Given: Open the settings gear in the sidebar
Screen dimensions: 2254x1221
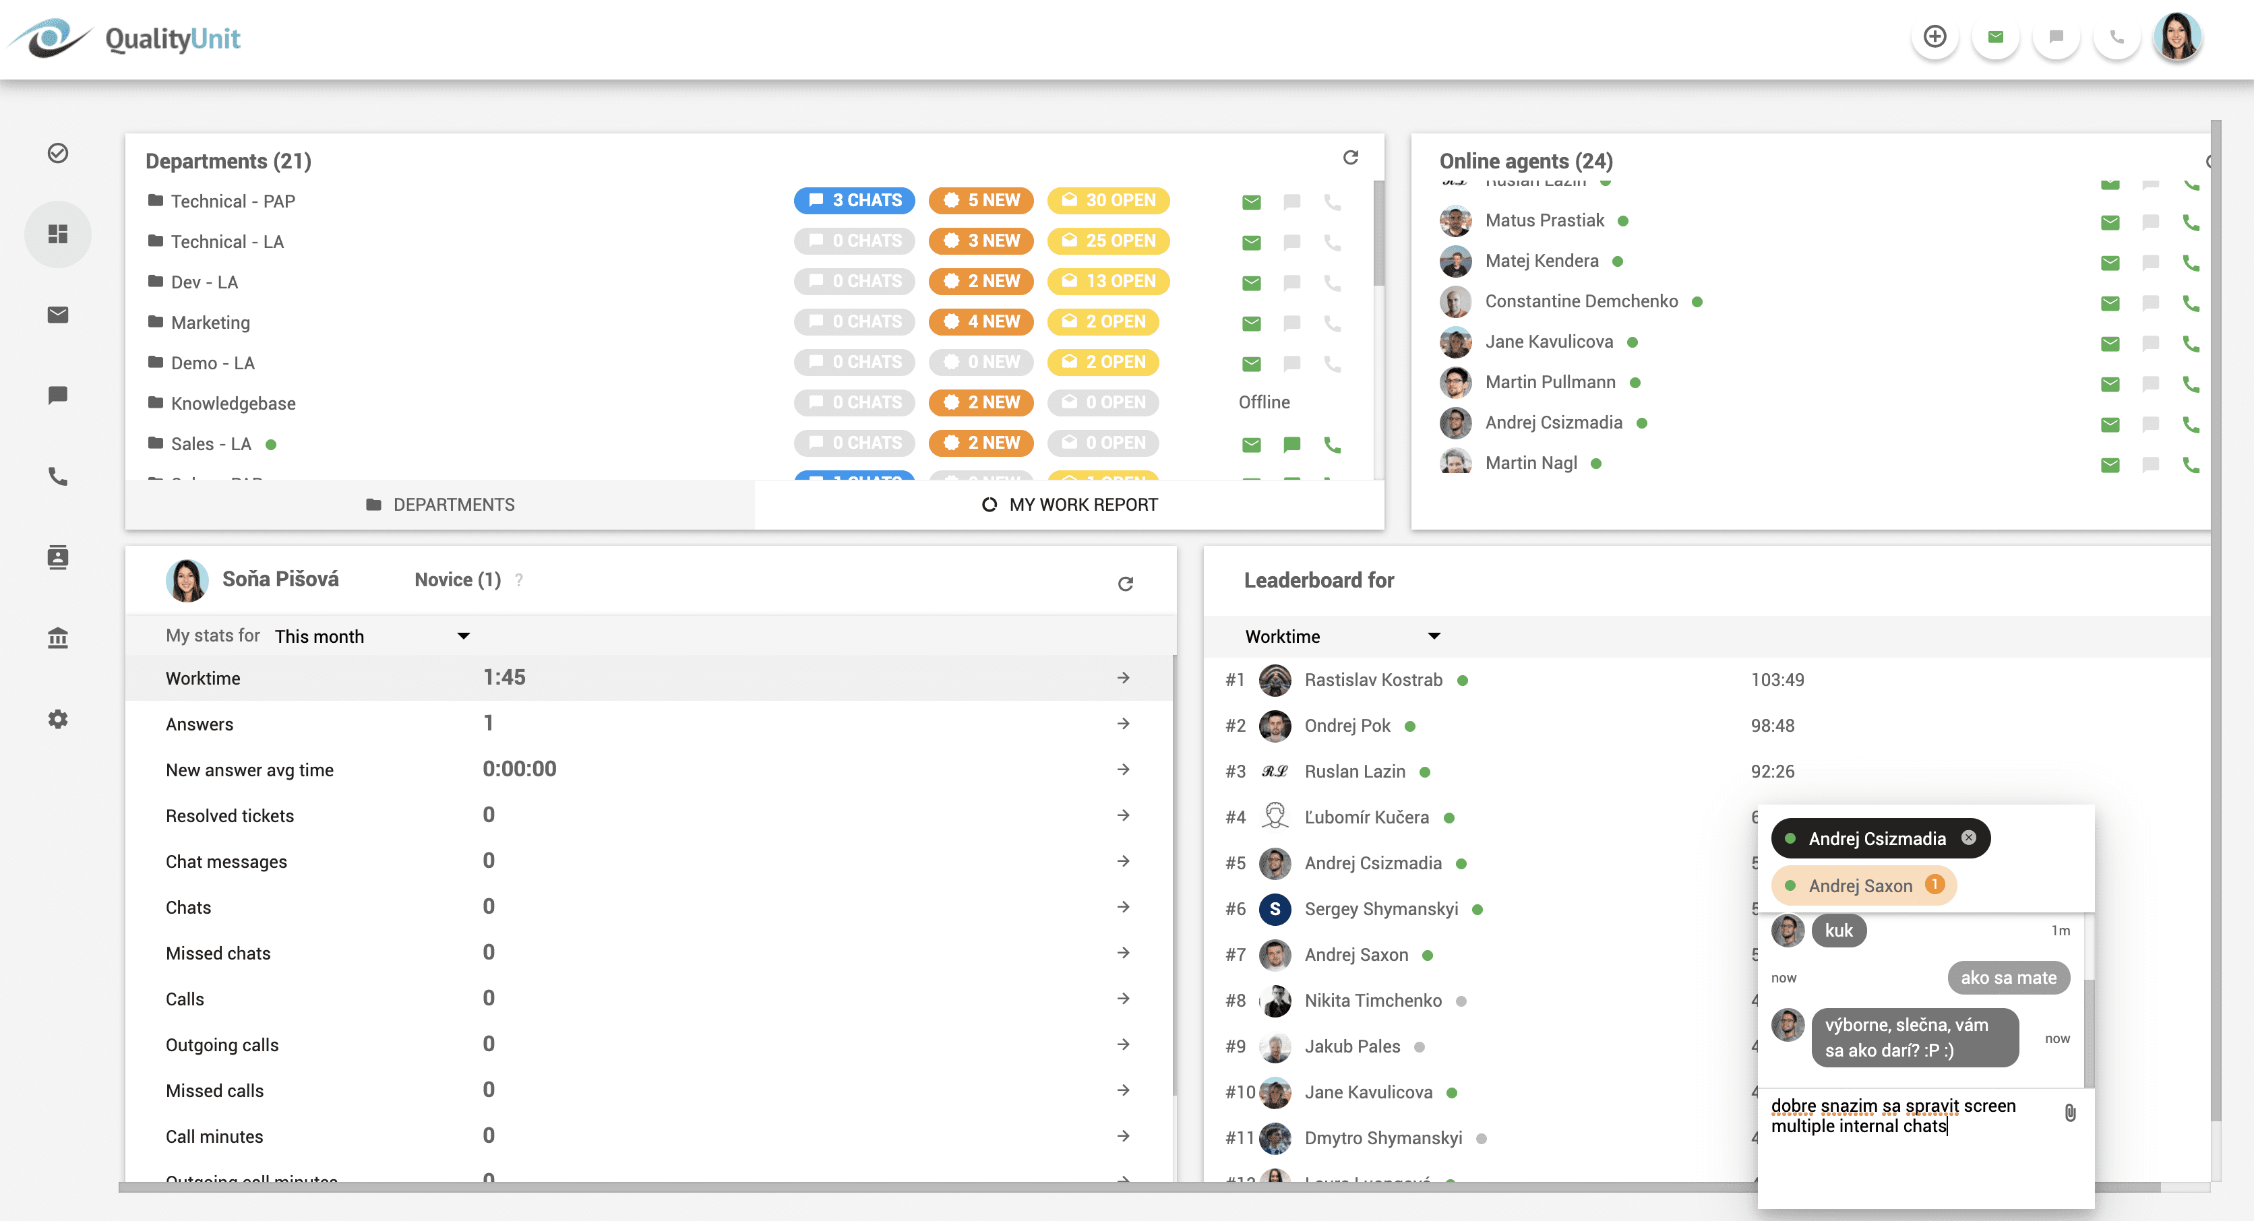Looking at the screenshot, I should 58,718.
